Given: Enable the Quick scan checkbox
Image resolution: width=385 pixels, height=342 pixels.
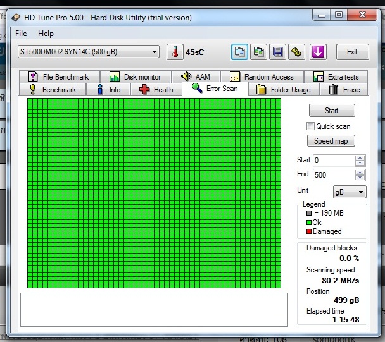Looking at the screenshot, I should pos(311,126).
